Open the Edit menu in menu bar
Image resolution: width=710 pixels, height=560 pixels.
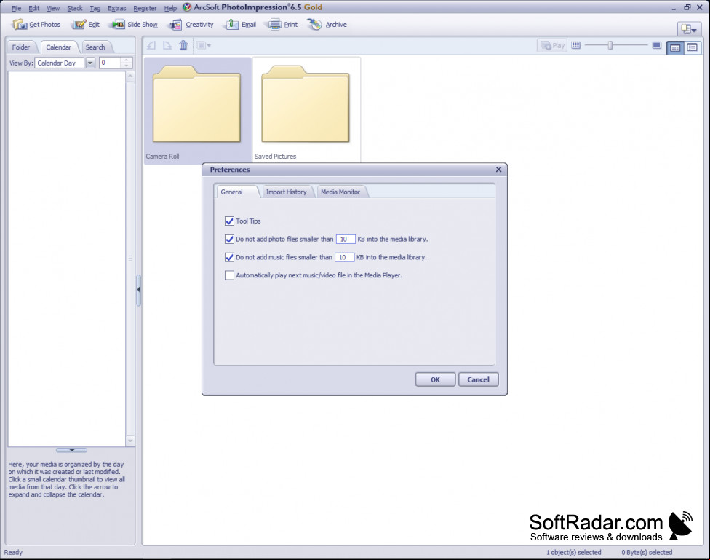[x=34, y=8]
